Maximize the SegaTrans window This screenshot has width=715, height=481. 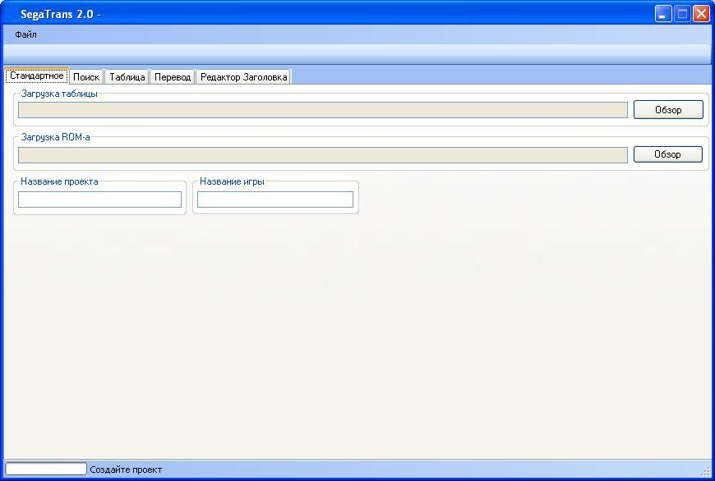682,14
